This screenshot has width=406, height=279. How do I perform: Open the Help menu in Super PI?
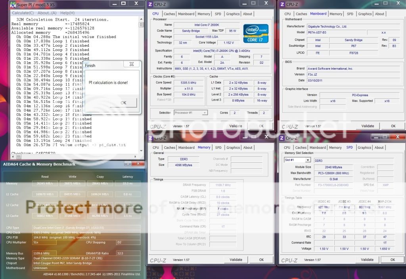pyautogui.click(x=67, y=13)
